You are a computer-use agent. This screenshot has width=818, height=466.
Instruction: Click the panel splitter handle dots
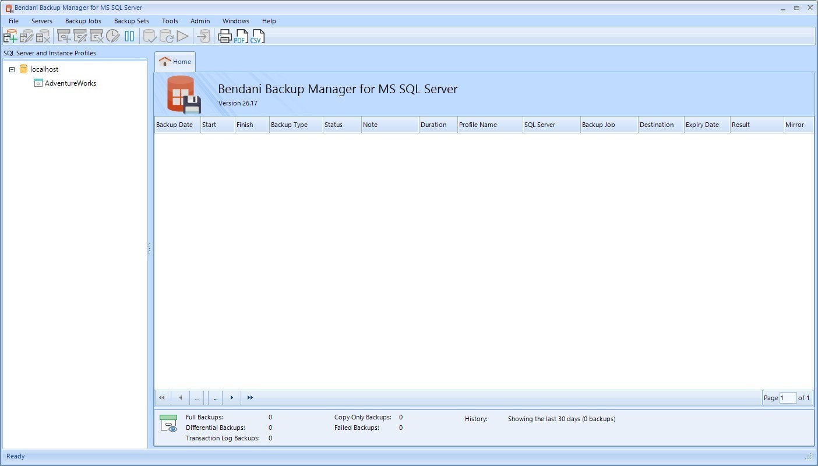click(x=149, y=249)
